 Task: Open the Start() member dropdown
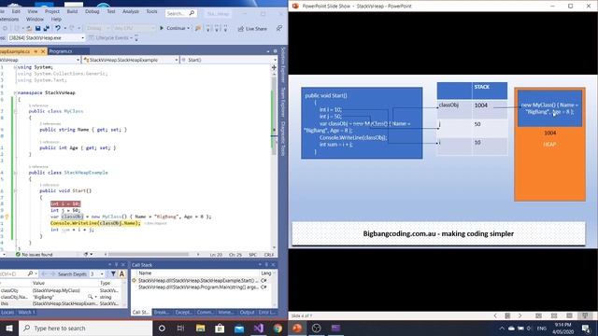(x=229, y=60)
